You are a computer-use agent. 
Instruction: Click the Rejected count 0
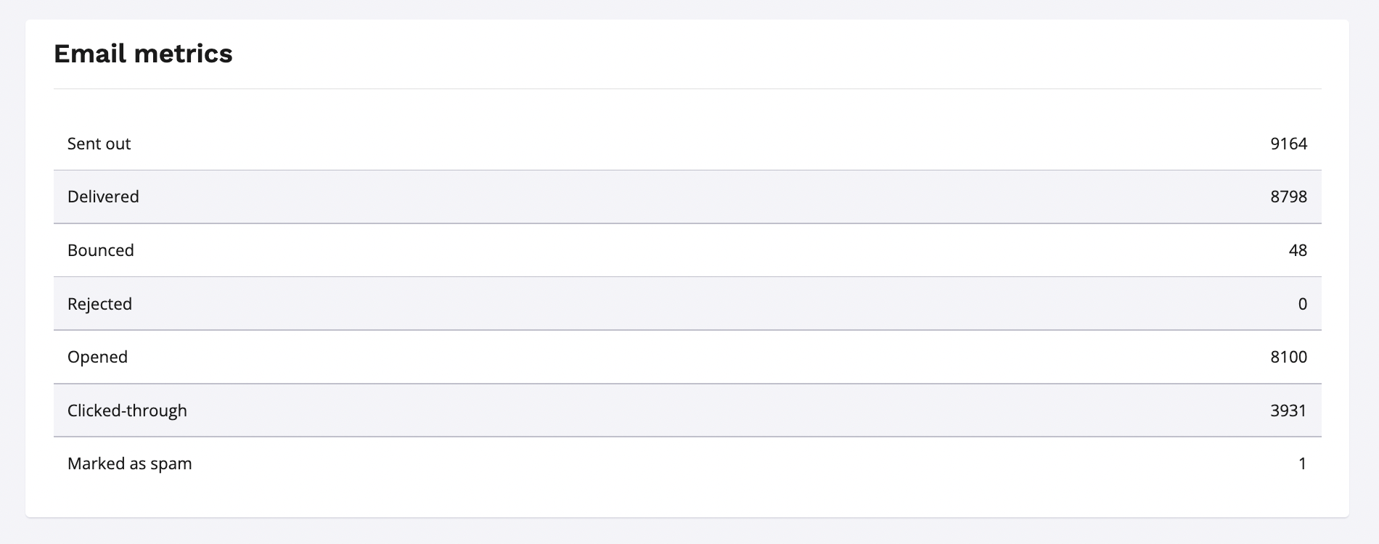point(1302,304)
